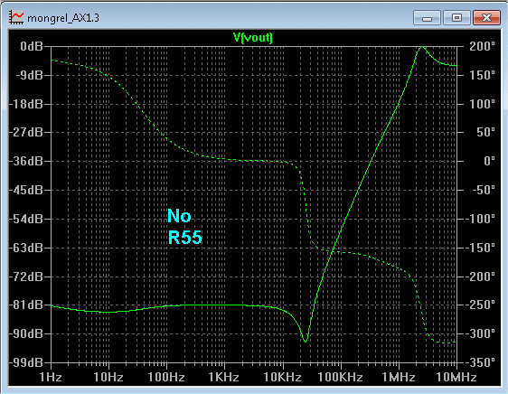This screenshot has width=508, height=394.
Task: Click the -36dB left axis label
Action: [x=26, y=161]
